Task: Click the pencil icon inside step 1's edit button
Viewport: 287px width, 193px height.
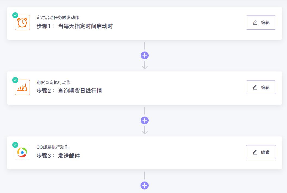Action: 255,23
